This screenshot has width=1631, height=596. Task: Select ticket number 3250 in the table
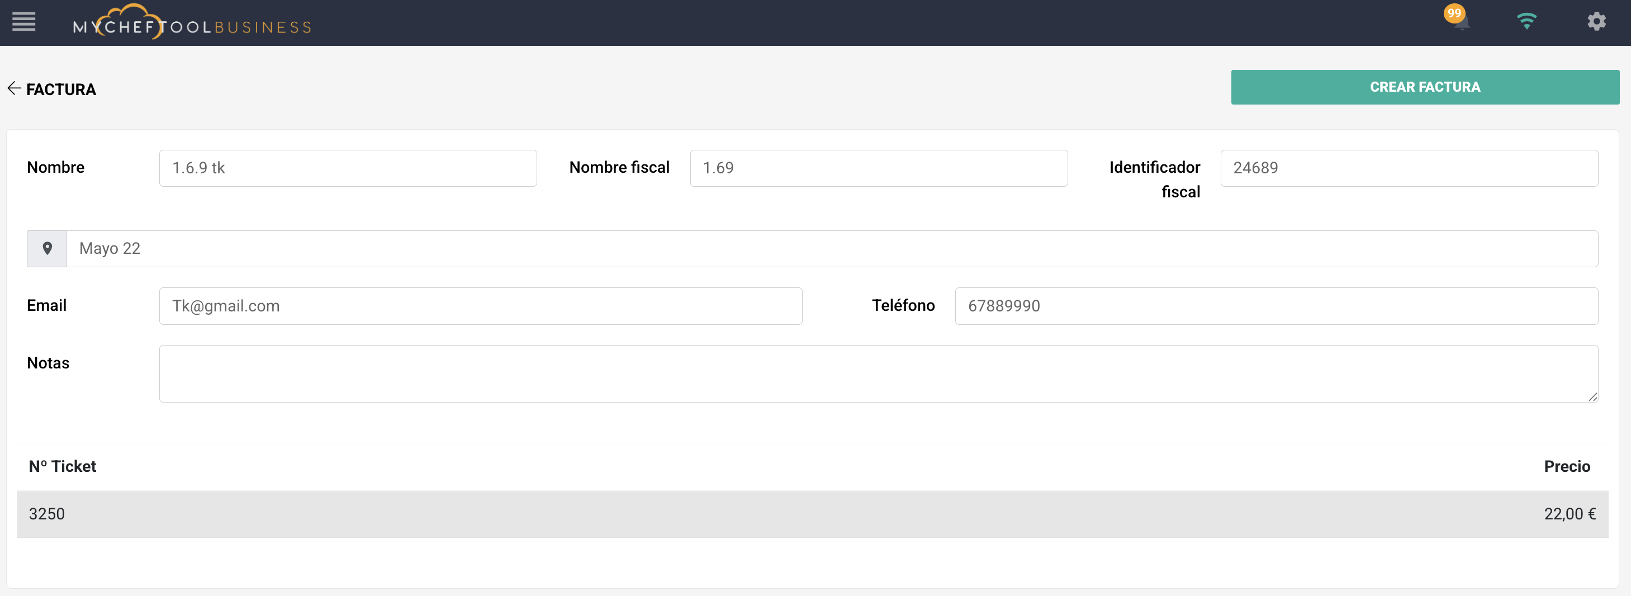click(x=47, y=514)
